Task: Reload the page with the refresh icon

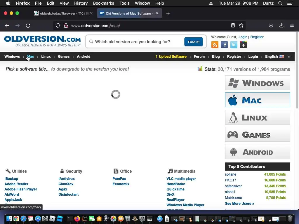Action: point(28,26)
